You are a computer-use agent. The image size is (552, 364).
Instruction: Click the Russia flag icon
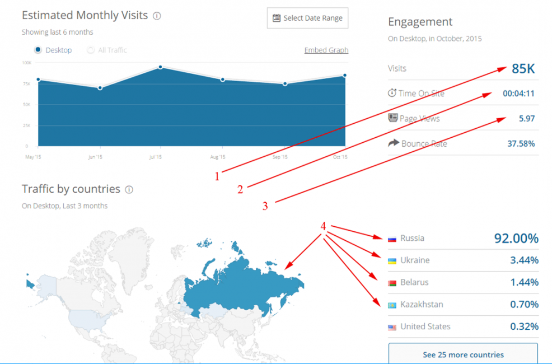coord(392,239)
